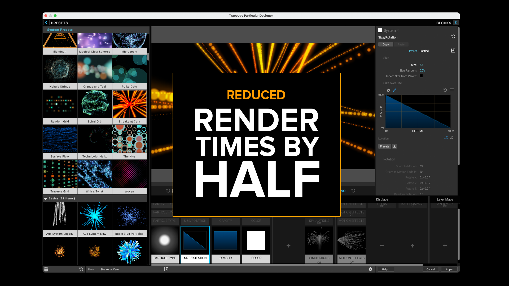Screen dimensions: 509x286
Task: Choose the linear curve mode icon
Action: [451, 138]
